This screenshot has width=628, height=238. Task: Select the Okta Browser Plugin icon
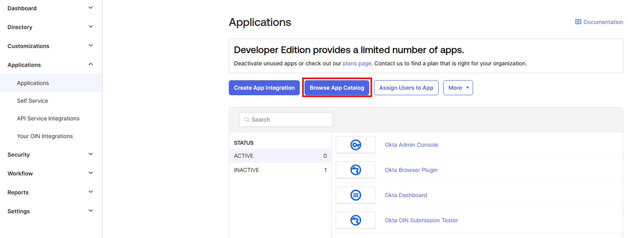355,170
